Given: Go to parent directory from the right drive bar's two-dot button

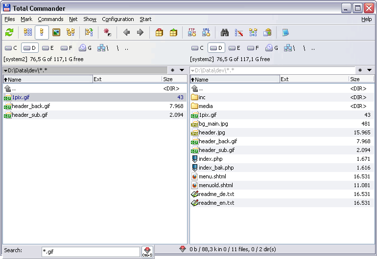Looking at the screenshot, I should pos(313,48).
